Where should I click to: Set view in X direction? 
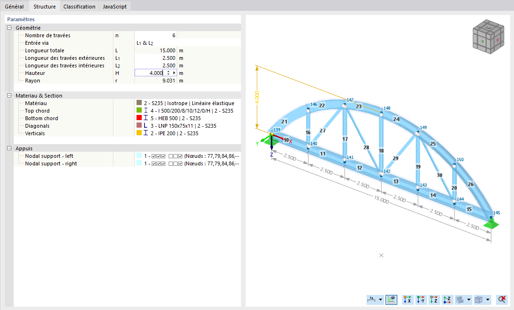pos(407,299)
